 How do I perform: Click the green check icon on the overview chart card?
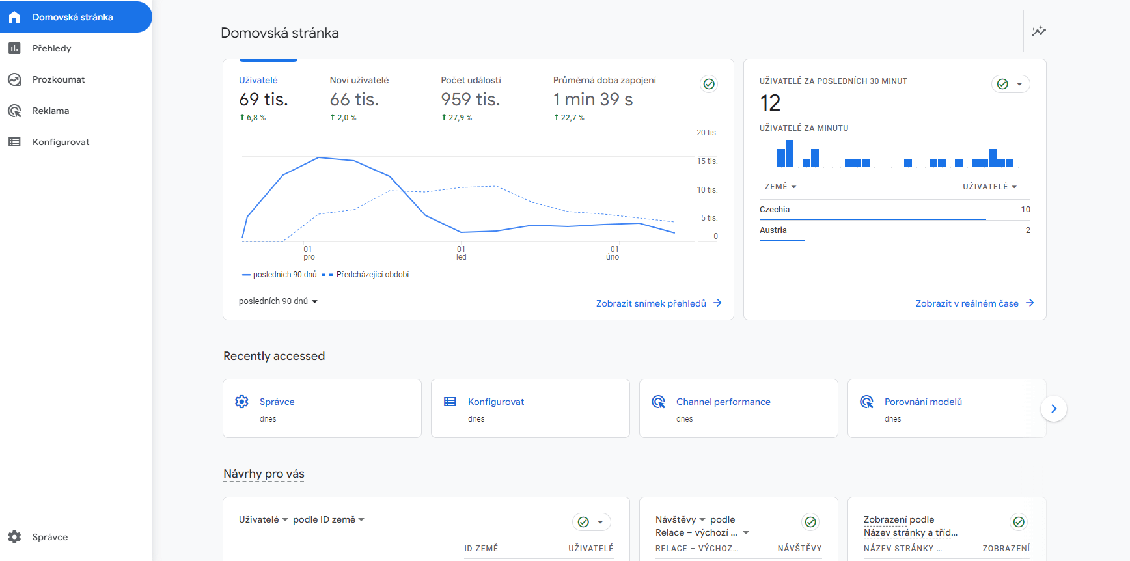[710, 84]
